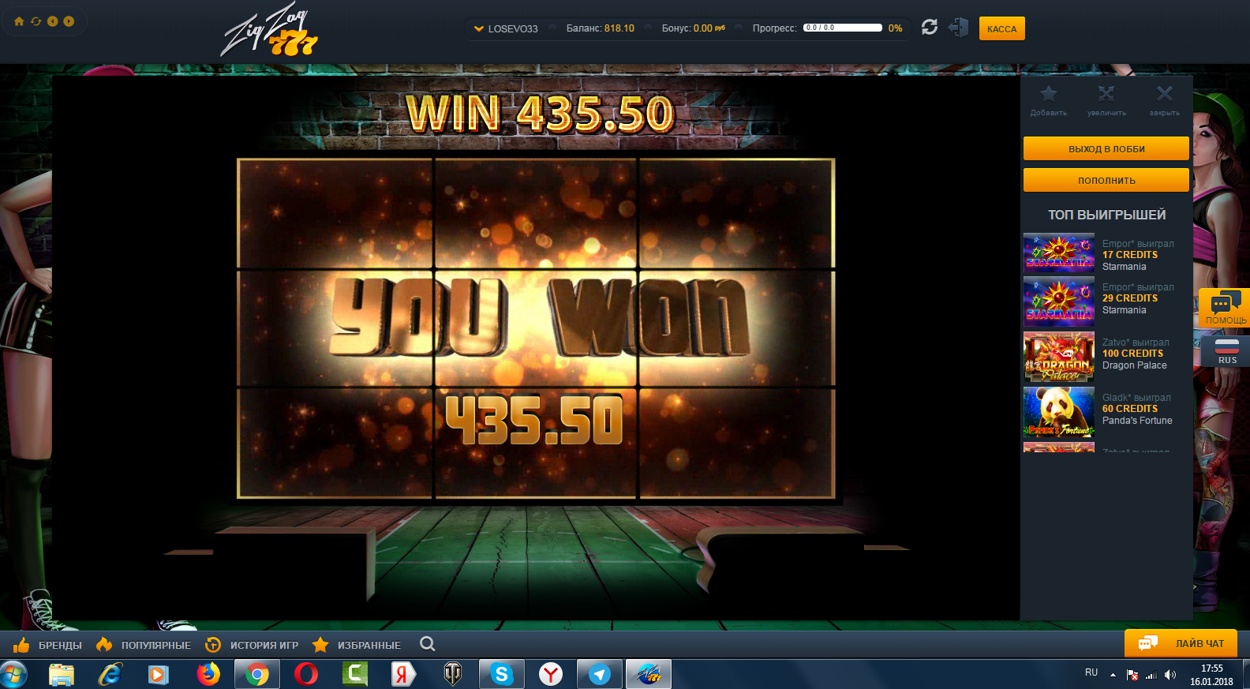Switch to ZigZag 777 taskbar app
This screenshot has height=689, width=1250.
point(649,674)
